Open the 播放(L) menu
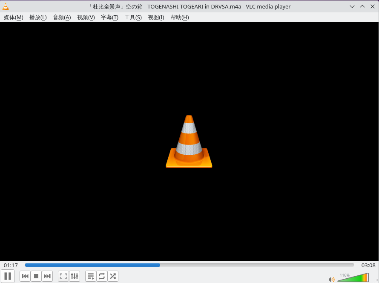This screenshot has height=283, width=379. click(x=38, y=17)
